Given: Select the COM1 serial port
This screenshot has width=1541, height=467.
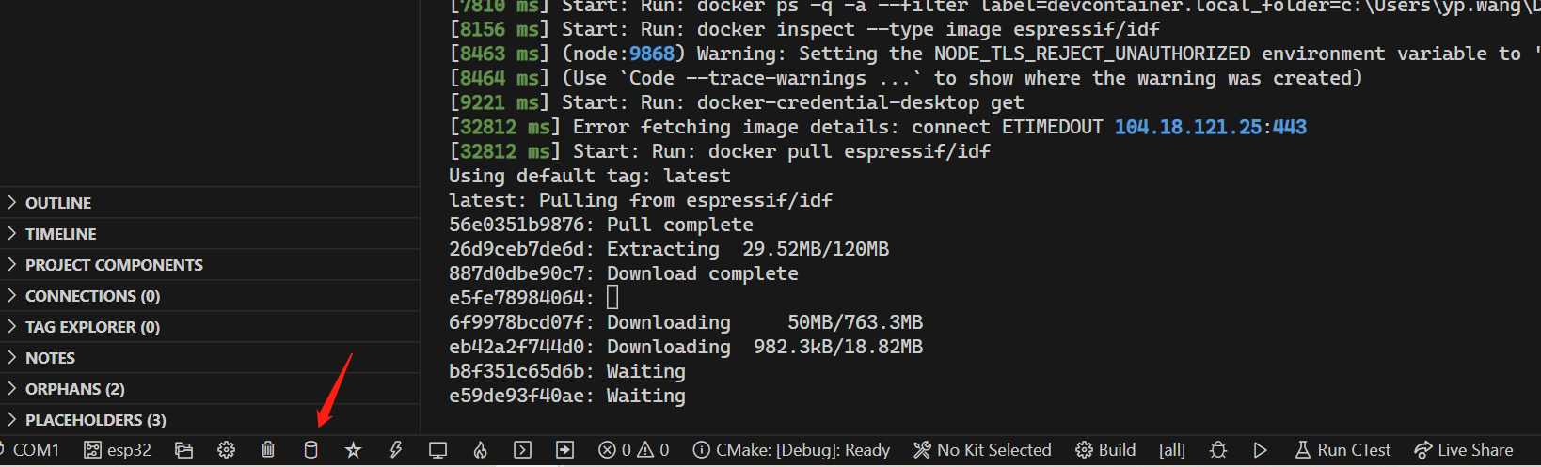Looking at the screenshot, I should point(34,450).
